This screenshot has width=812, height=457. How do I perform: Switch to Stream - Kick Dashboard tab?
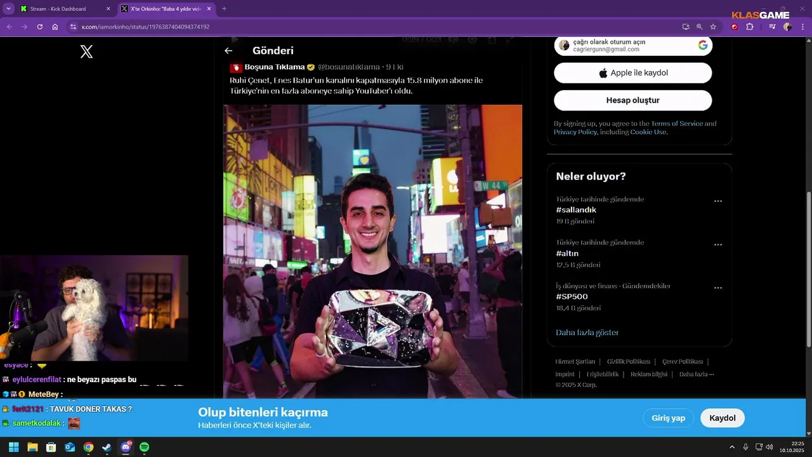coord(65,9)
